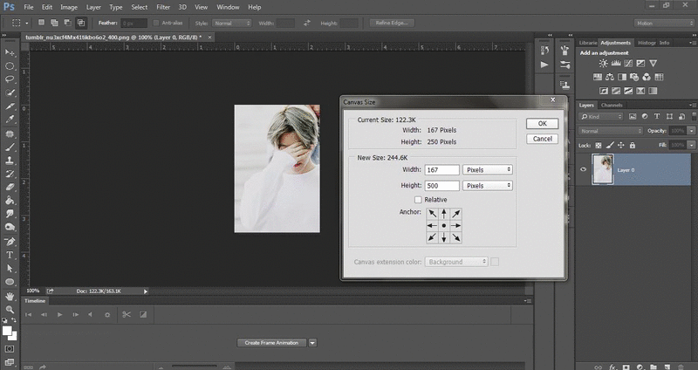
Task: Expand the Create Frame Animation dropdown arrow
Action: tap(311, 343)
